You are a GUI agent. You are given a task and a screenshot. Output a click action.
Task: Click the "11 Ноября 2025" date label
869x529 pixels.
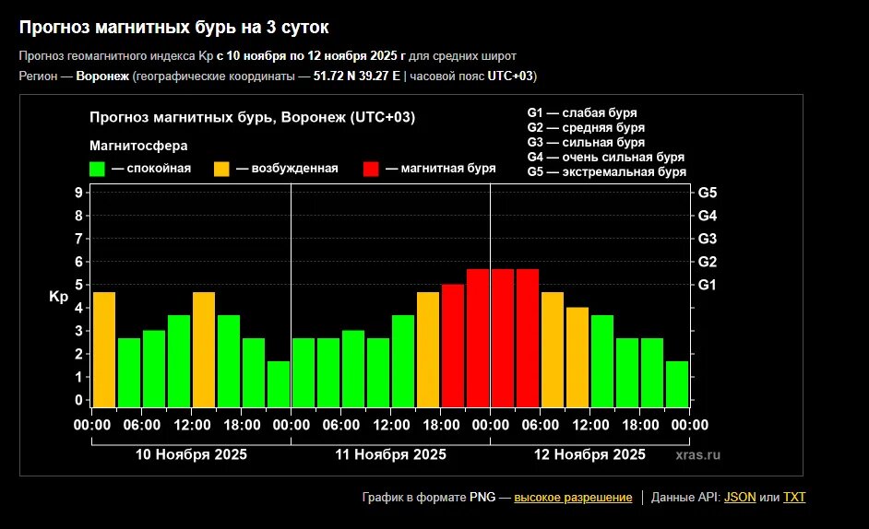tap(391, 454)
